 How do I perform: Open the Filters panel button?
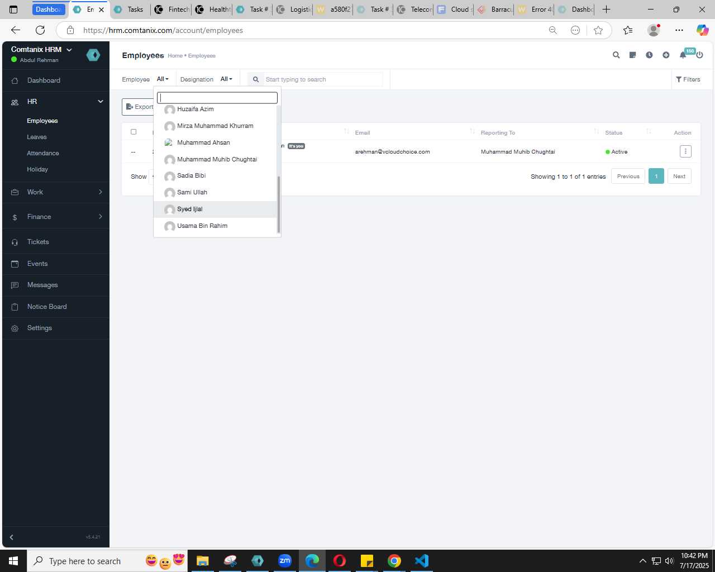[688, 79]
